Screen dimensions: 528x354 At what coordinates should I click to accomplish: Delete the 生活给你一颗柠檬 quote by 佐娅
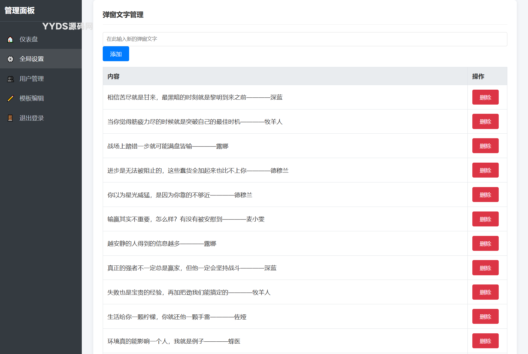coord(485,317)
